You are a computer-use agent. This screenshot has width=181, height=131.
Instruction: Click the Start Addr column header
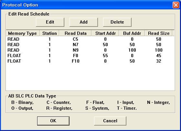click(x=105, y=33)
